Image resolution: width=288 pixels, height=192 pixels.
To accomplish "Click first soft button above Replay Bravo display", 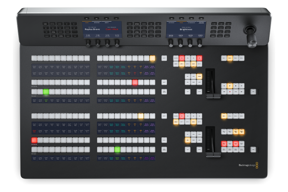I will (x=87, y=18).
